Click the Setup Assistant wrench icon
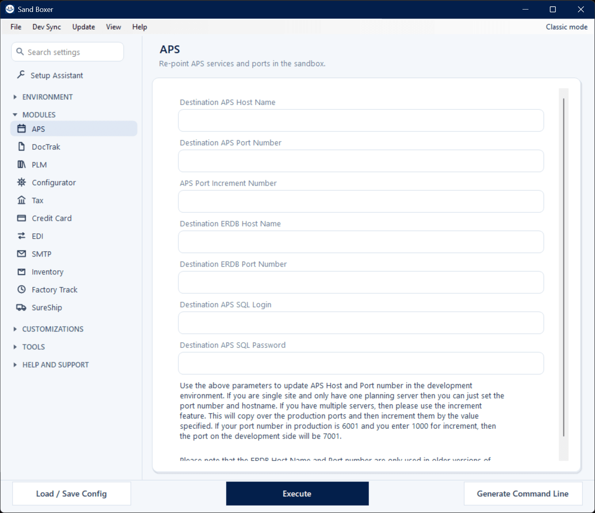Image resolution: width=595 pixels, height=513 pixels. click(21, 75)
